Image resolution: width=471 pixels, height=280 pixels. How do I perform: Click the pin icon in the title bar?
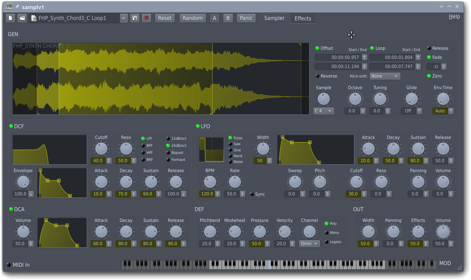(x=17, y=7)
